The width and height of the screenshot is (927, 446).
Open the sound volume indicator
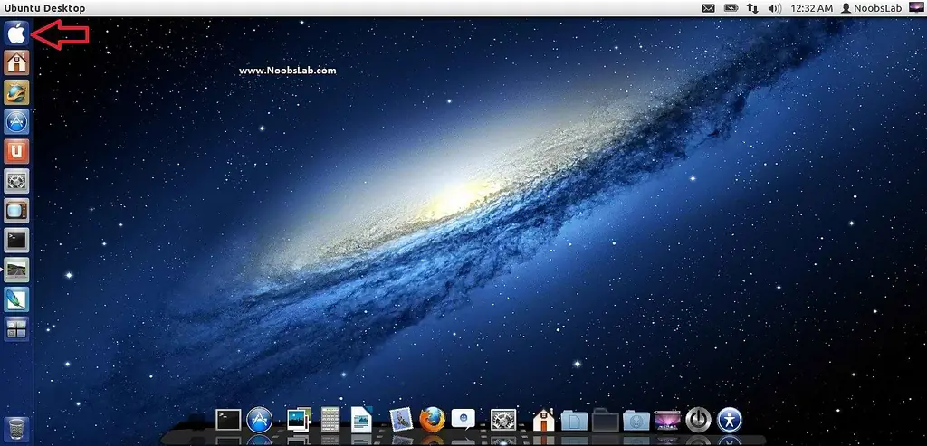point(775,8)
